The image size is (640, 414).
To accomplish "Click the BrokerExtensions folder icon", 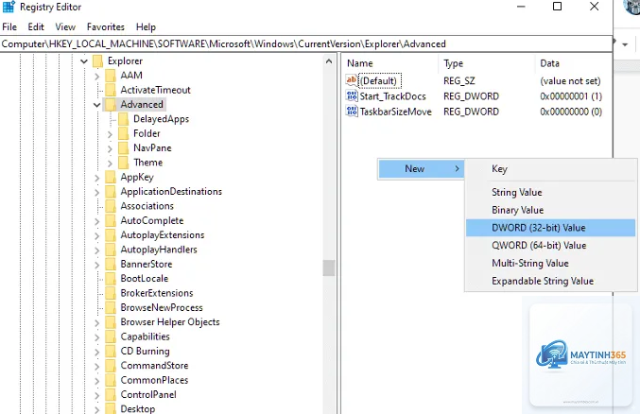I will pos(111,293).
